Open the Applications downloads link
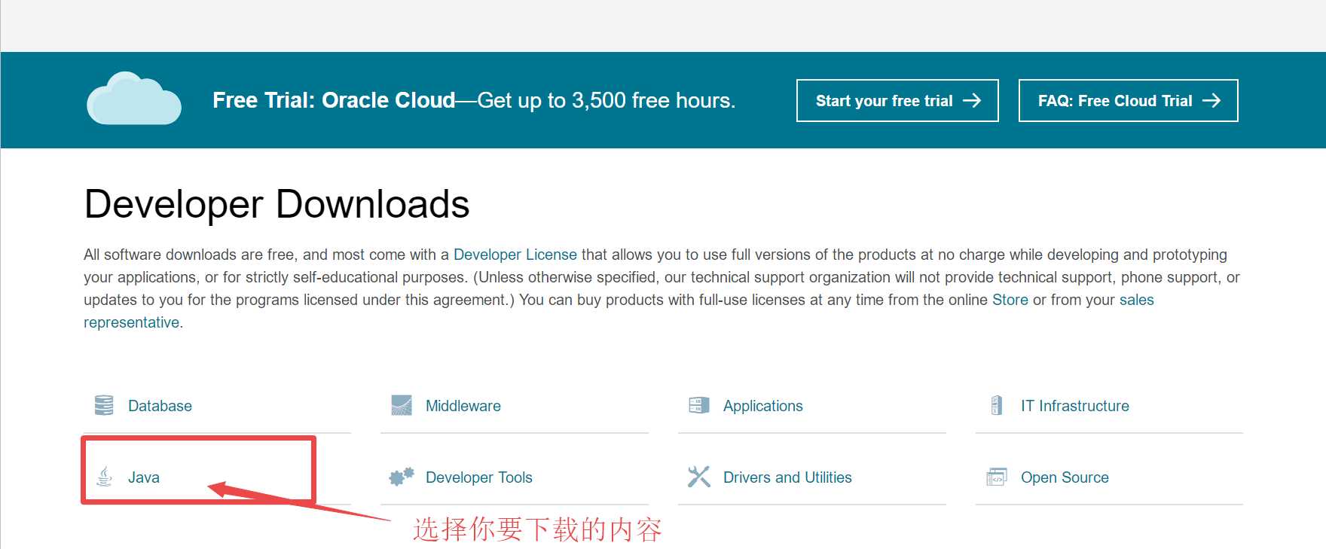This screenshot has height=549, width=1326. 763,406
